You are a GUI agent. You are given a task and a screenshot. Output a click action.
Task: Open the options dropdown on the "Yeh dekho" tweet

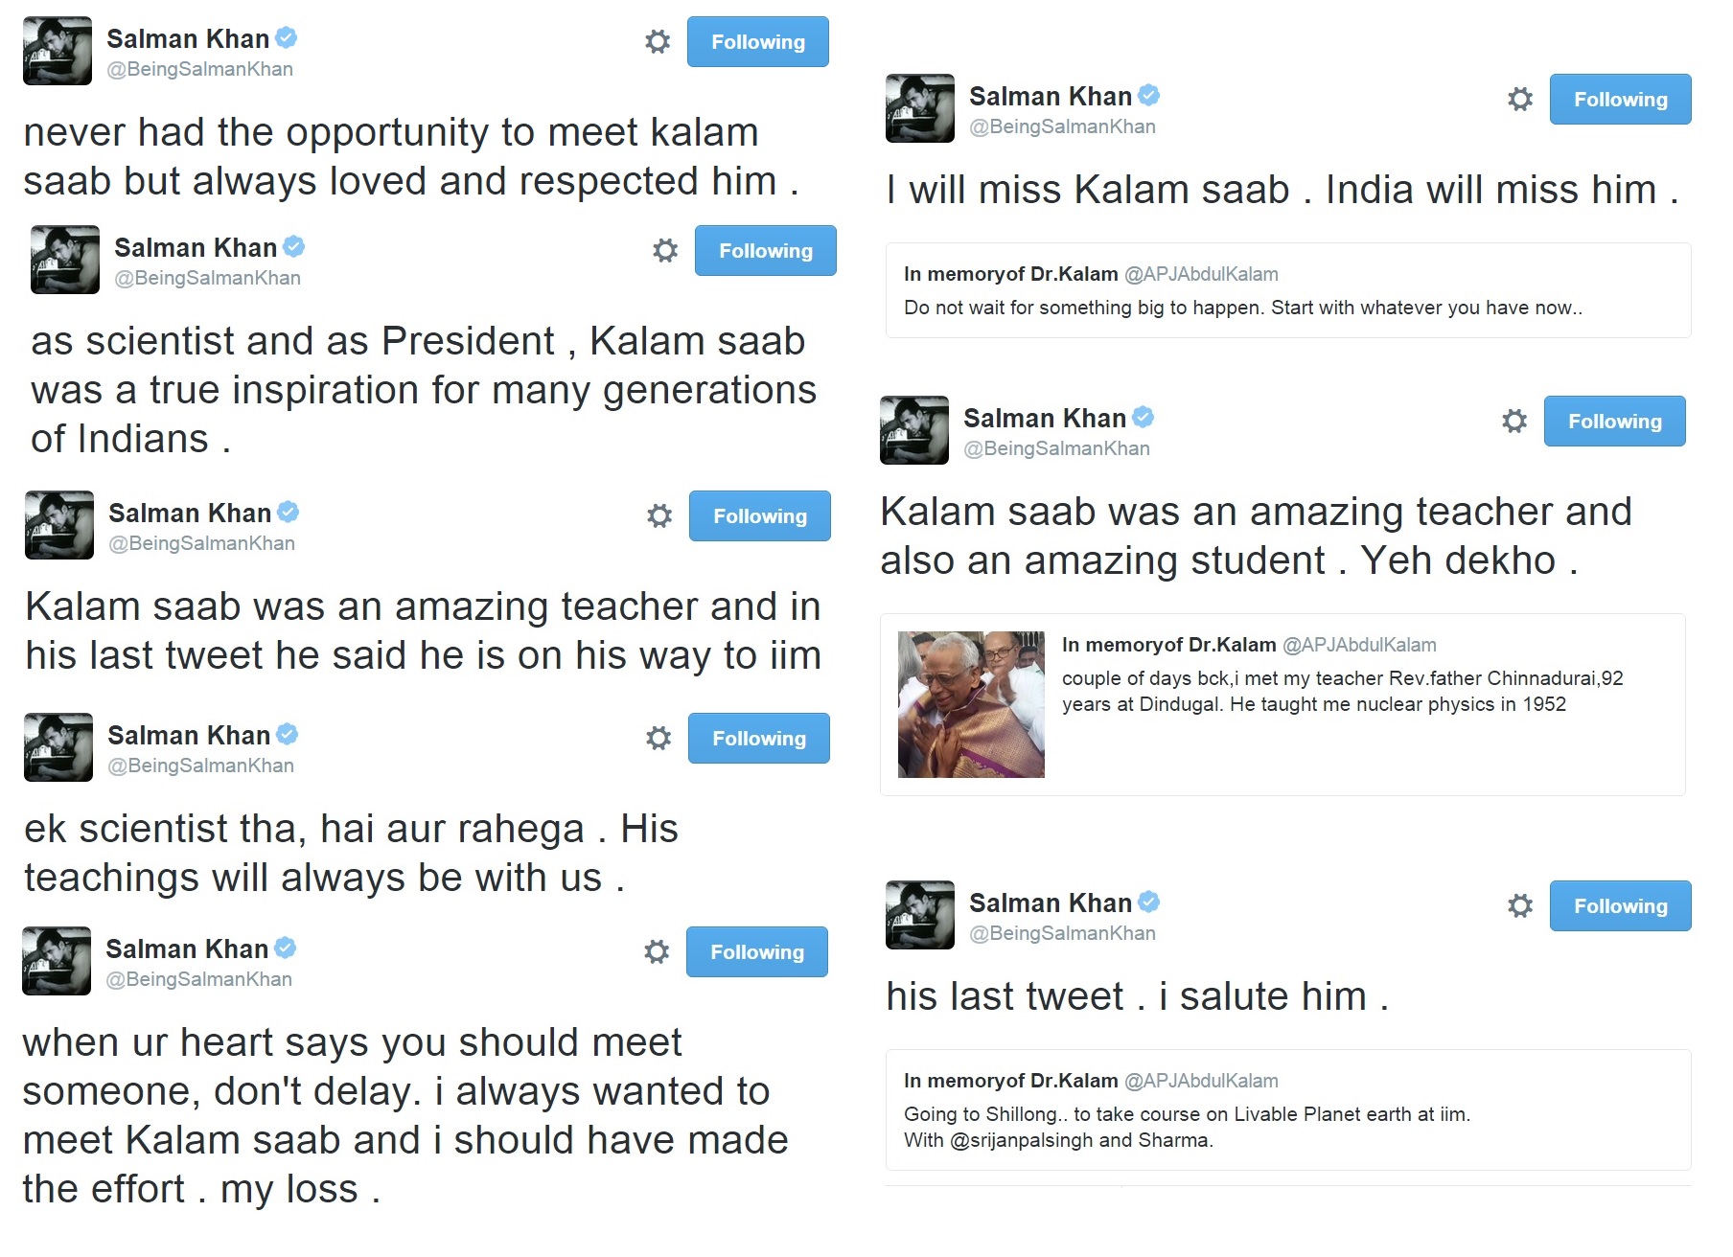coord(1513,420)
